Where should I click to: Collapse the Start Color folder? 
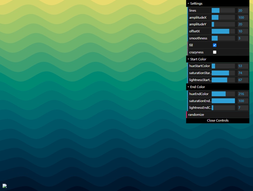point(198,59)
